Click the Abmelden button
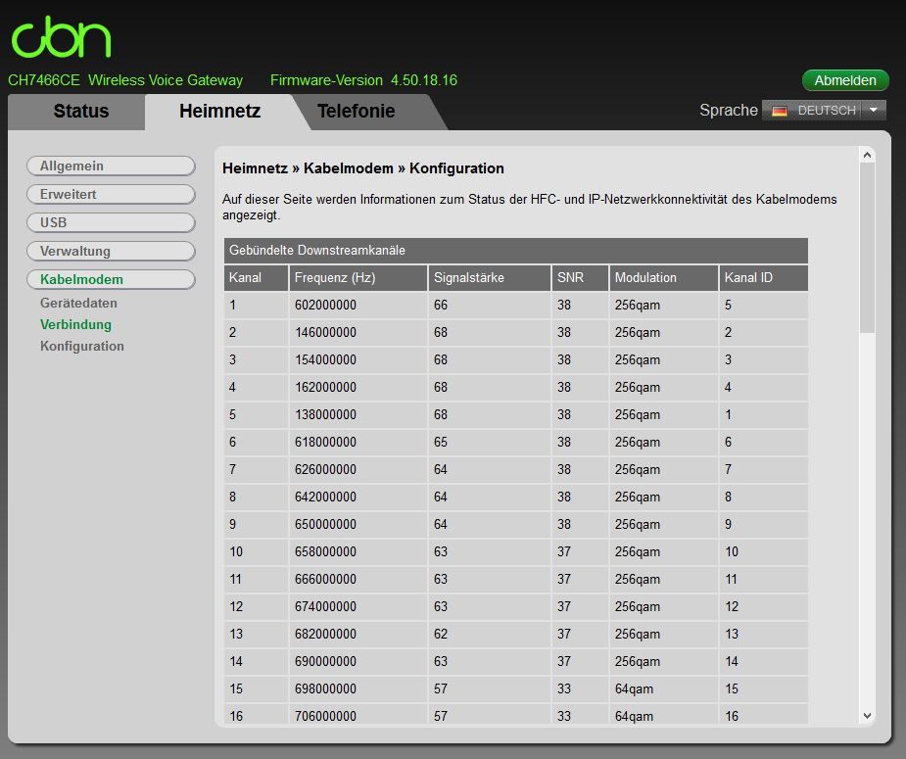 844,80
